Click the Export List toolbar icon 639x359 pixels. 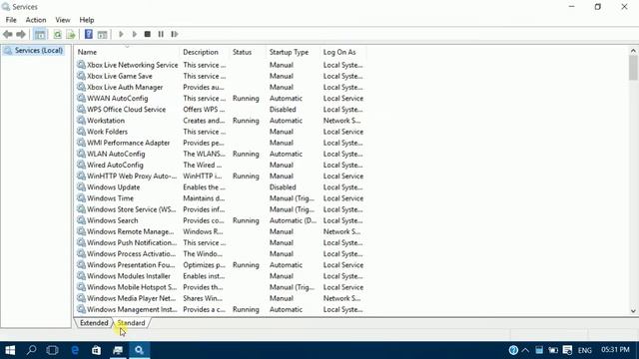[71, 35]
